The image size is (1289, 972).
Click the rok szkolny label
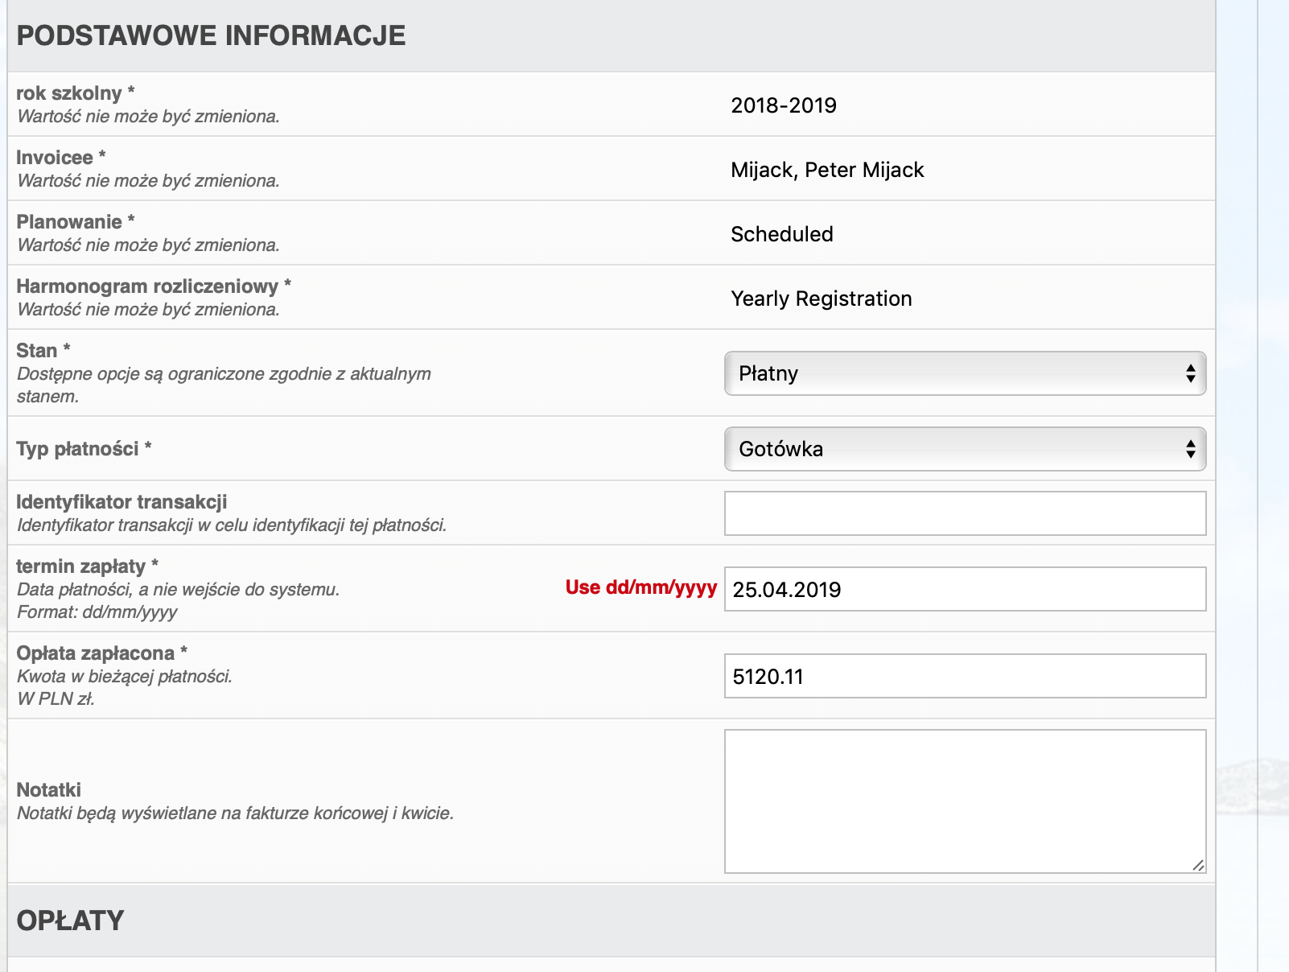click(x=76, y=93)
